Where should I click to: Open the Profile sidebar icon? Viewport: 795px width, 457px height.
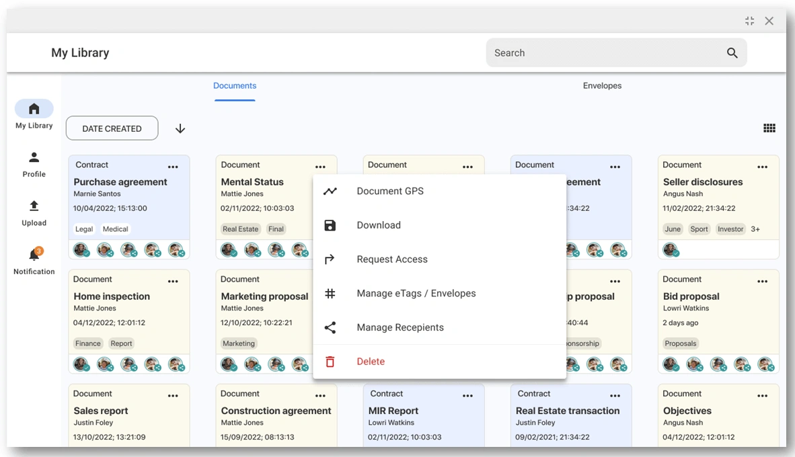[34, 157]
